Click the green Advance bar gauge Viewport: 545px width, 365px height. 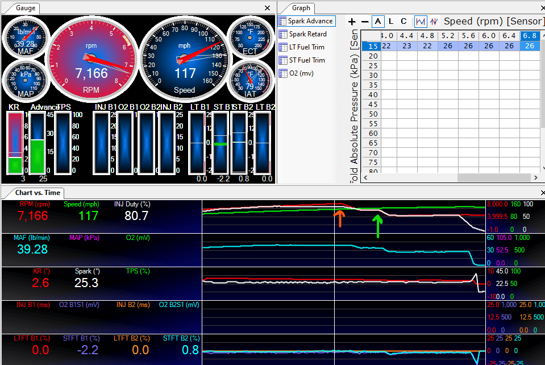pyautogui.click(x=38, y=143)
